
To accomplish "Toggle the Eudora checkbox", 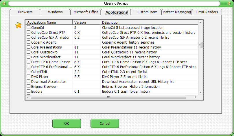I will point(28,91).
